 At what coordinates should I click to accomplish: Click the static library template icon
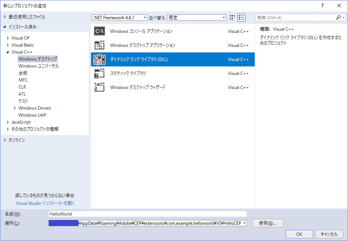point(99,73)
